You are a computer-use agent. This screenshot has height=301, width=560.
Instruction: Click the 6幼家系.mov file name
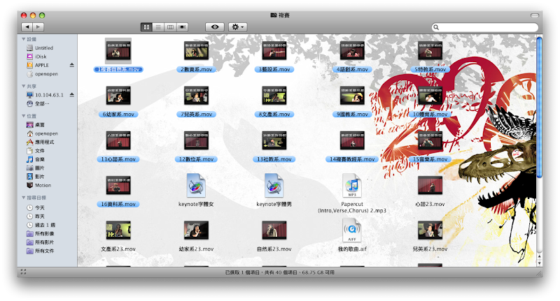click(118, 115)
